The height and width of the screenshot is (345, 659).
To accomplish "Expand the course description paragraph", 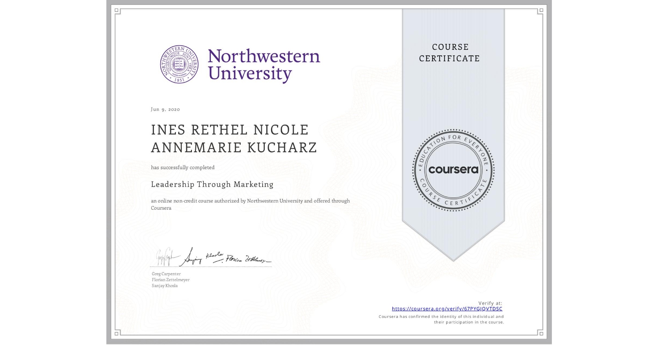I will tap(250, 204).
